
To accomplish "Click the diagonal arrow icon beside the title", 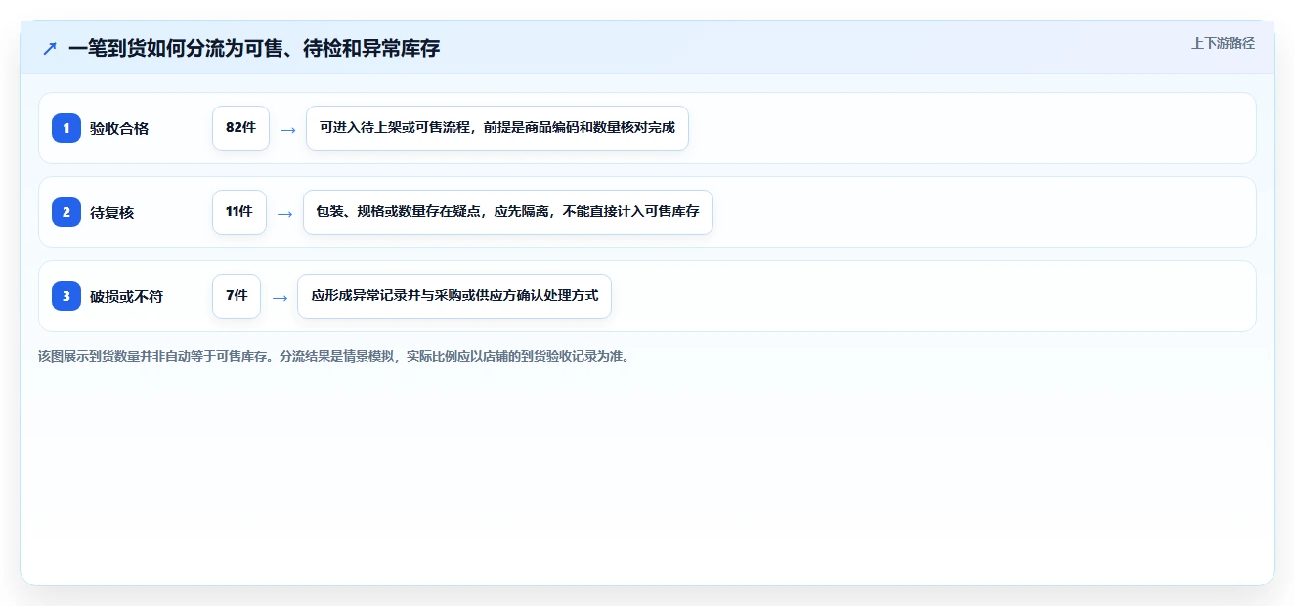I will click(50, 48).
